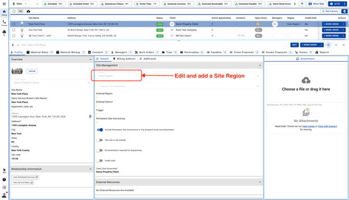
Task: Click View Service Rates button
Action: click(x=22, y=183)
